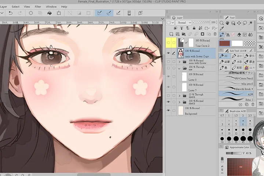Toggle Snap to Grid in command bar
264x176 pixels.
118,13
